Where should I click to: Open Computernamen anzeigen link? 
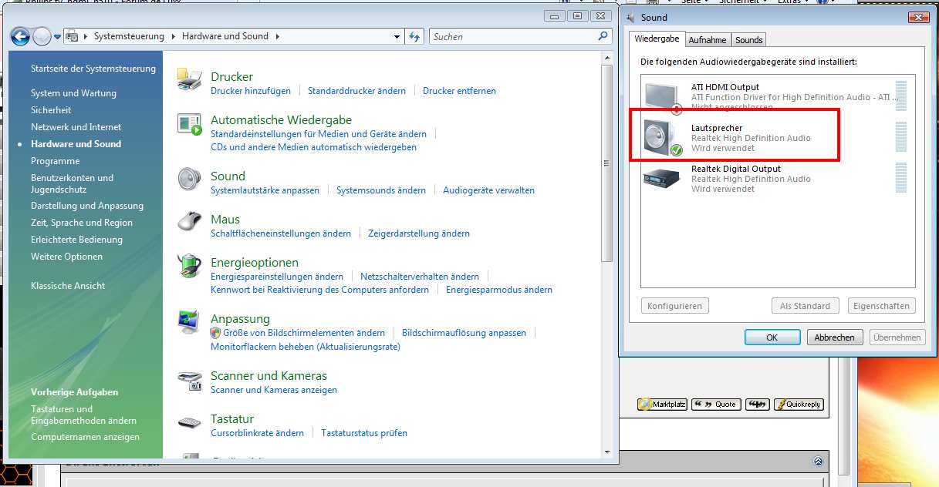[85, 437]
